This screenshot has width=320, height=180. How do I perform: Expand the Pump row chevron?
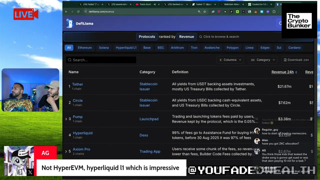click(66, 119)
